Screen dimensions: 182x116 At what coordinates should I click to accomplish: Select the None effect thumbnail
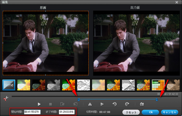[x=9, y=85]
